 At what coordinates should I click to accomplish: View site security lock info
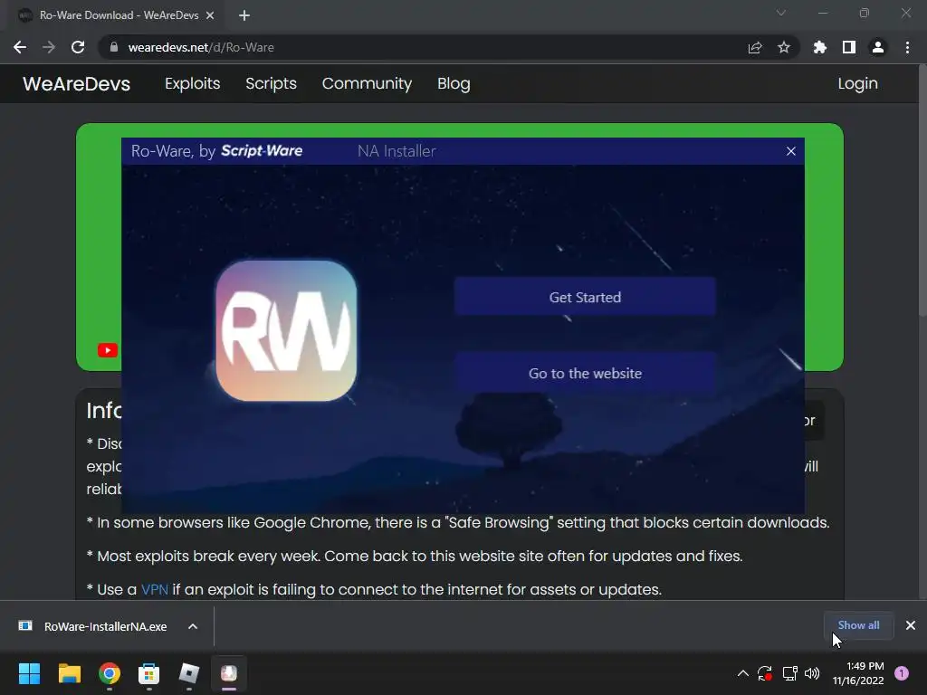pyautogui.click(x=114, y=47)
